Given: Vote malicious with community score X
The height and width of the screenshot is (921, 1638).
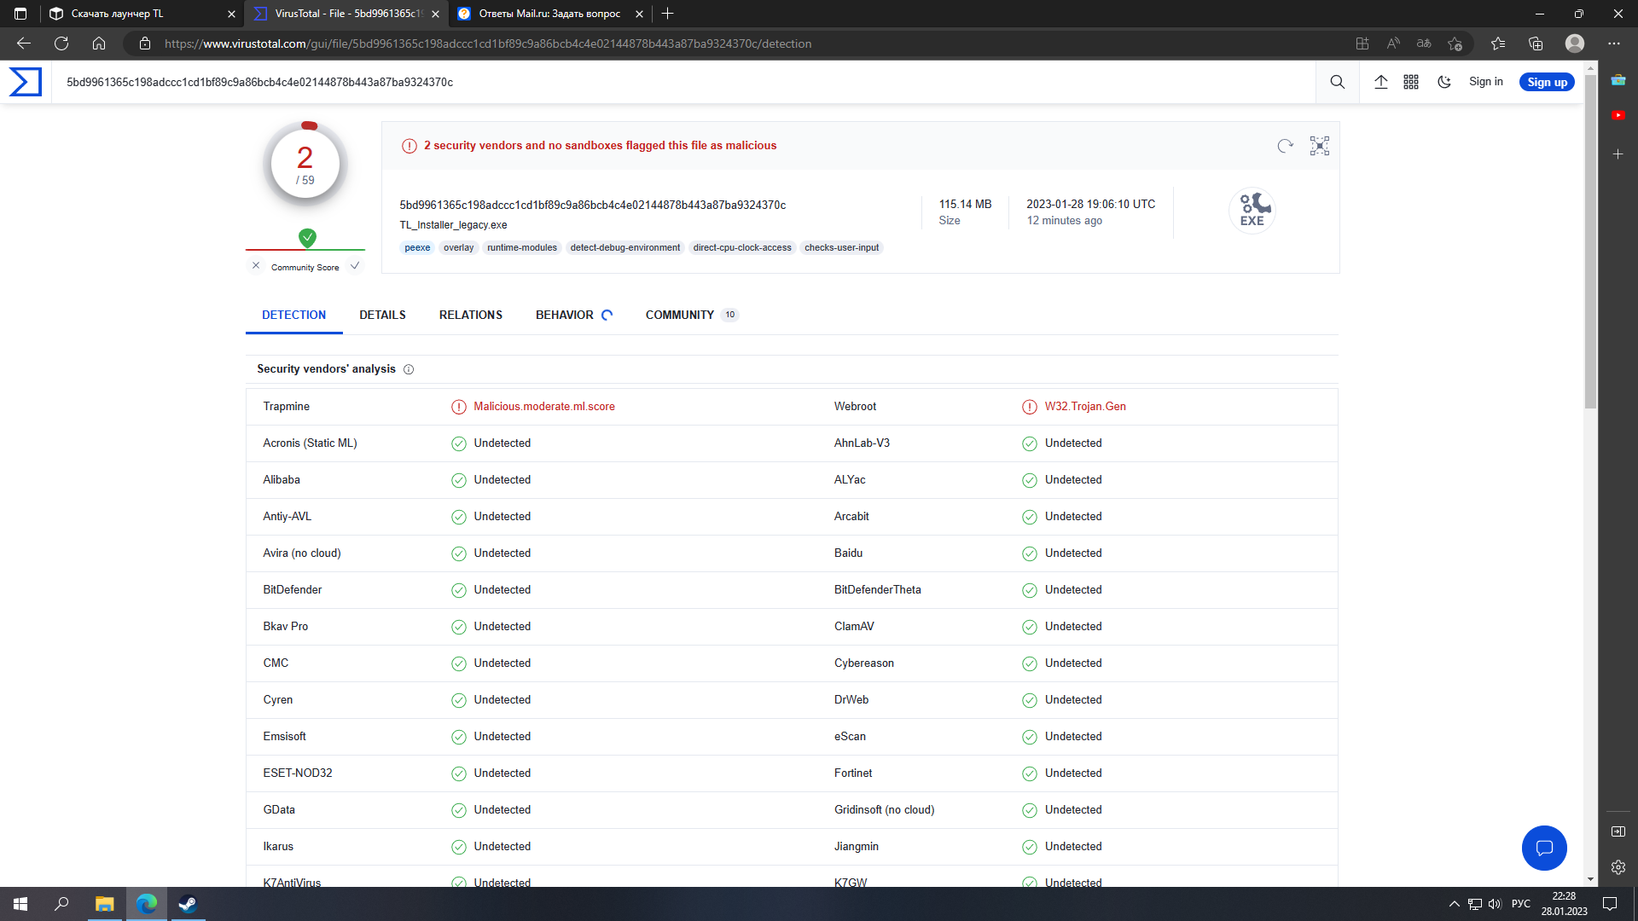Looking at the screenshot, I should (x=256, y=266).
